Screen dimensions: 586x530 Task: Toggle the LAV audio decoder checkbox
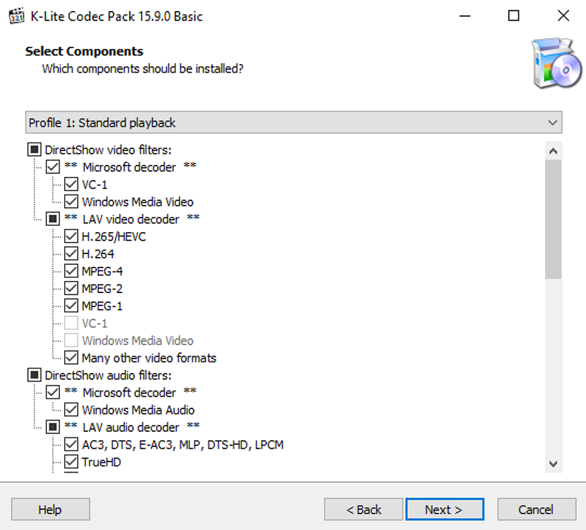[52, 427]
